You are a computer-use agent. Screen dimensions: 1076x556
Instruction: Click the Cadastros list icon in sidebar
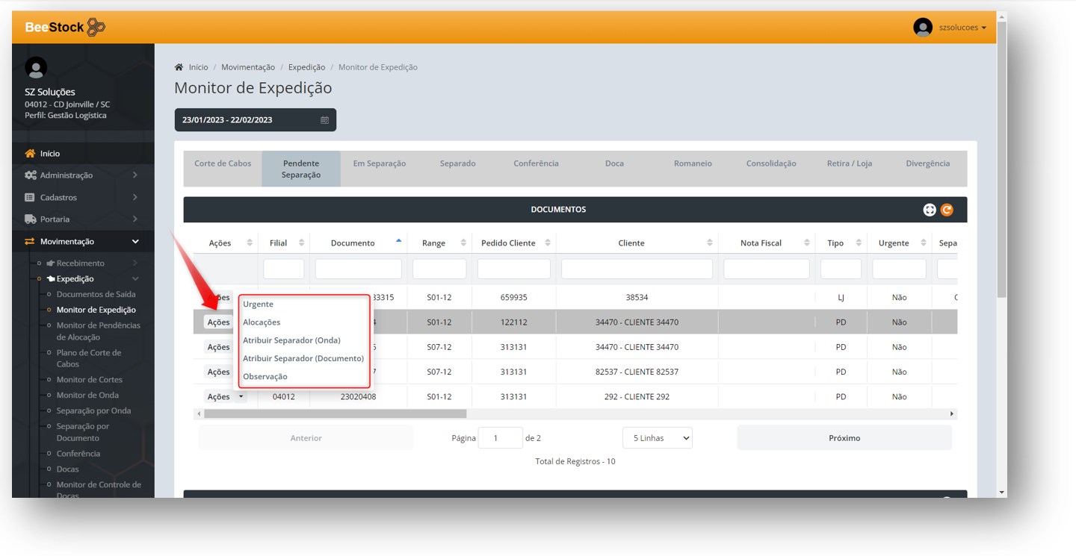click(x=30, y=198)
